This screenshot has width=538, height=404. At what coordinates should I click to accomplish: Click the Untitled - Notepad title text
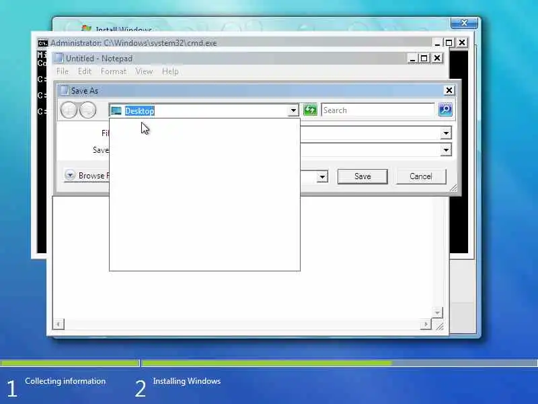coord(99,59)
